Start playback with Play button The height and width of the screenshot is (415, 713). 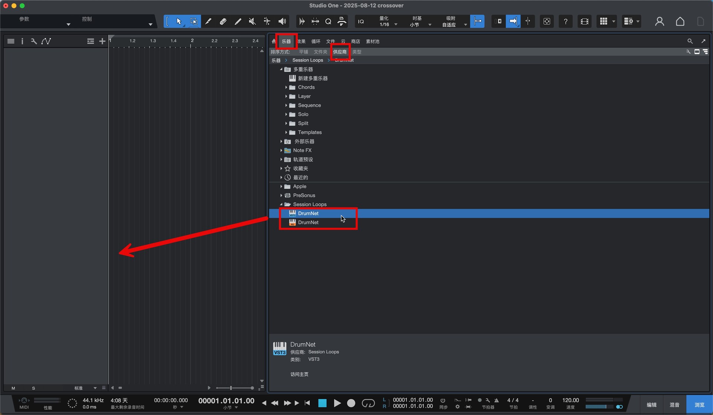pyautogui.click(x=337, y=403)
